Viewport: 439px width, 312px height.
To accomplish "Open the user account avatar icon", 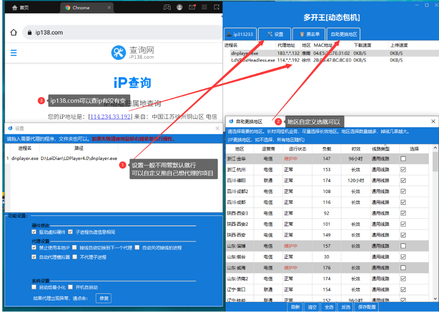I will pyautogui.click(x=180, y=7).
